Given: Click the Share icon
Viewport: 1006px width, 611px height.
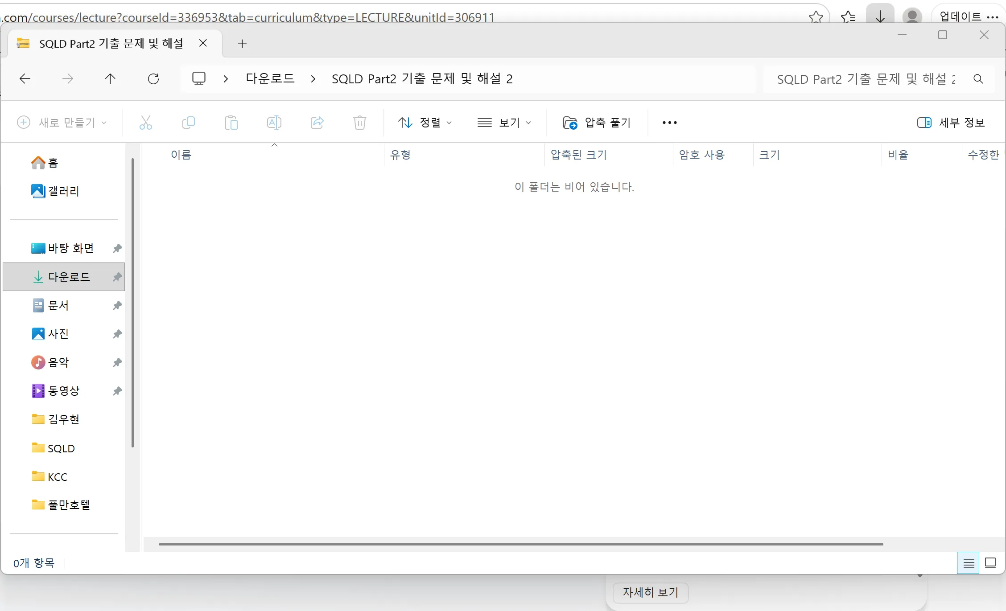Looking at the screenshot, I should pyautogui.click(x=317, y=122).
